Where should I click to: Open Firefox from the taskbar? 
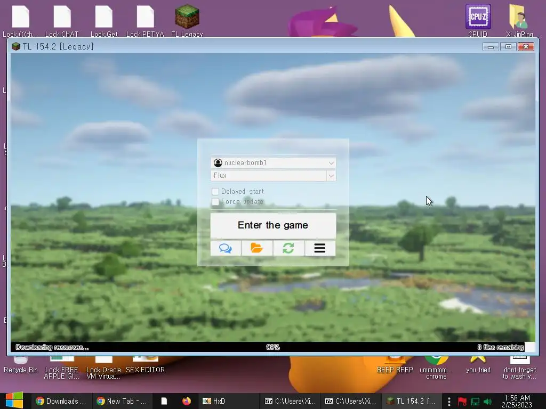point(187,401)
